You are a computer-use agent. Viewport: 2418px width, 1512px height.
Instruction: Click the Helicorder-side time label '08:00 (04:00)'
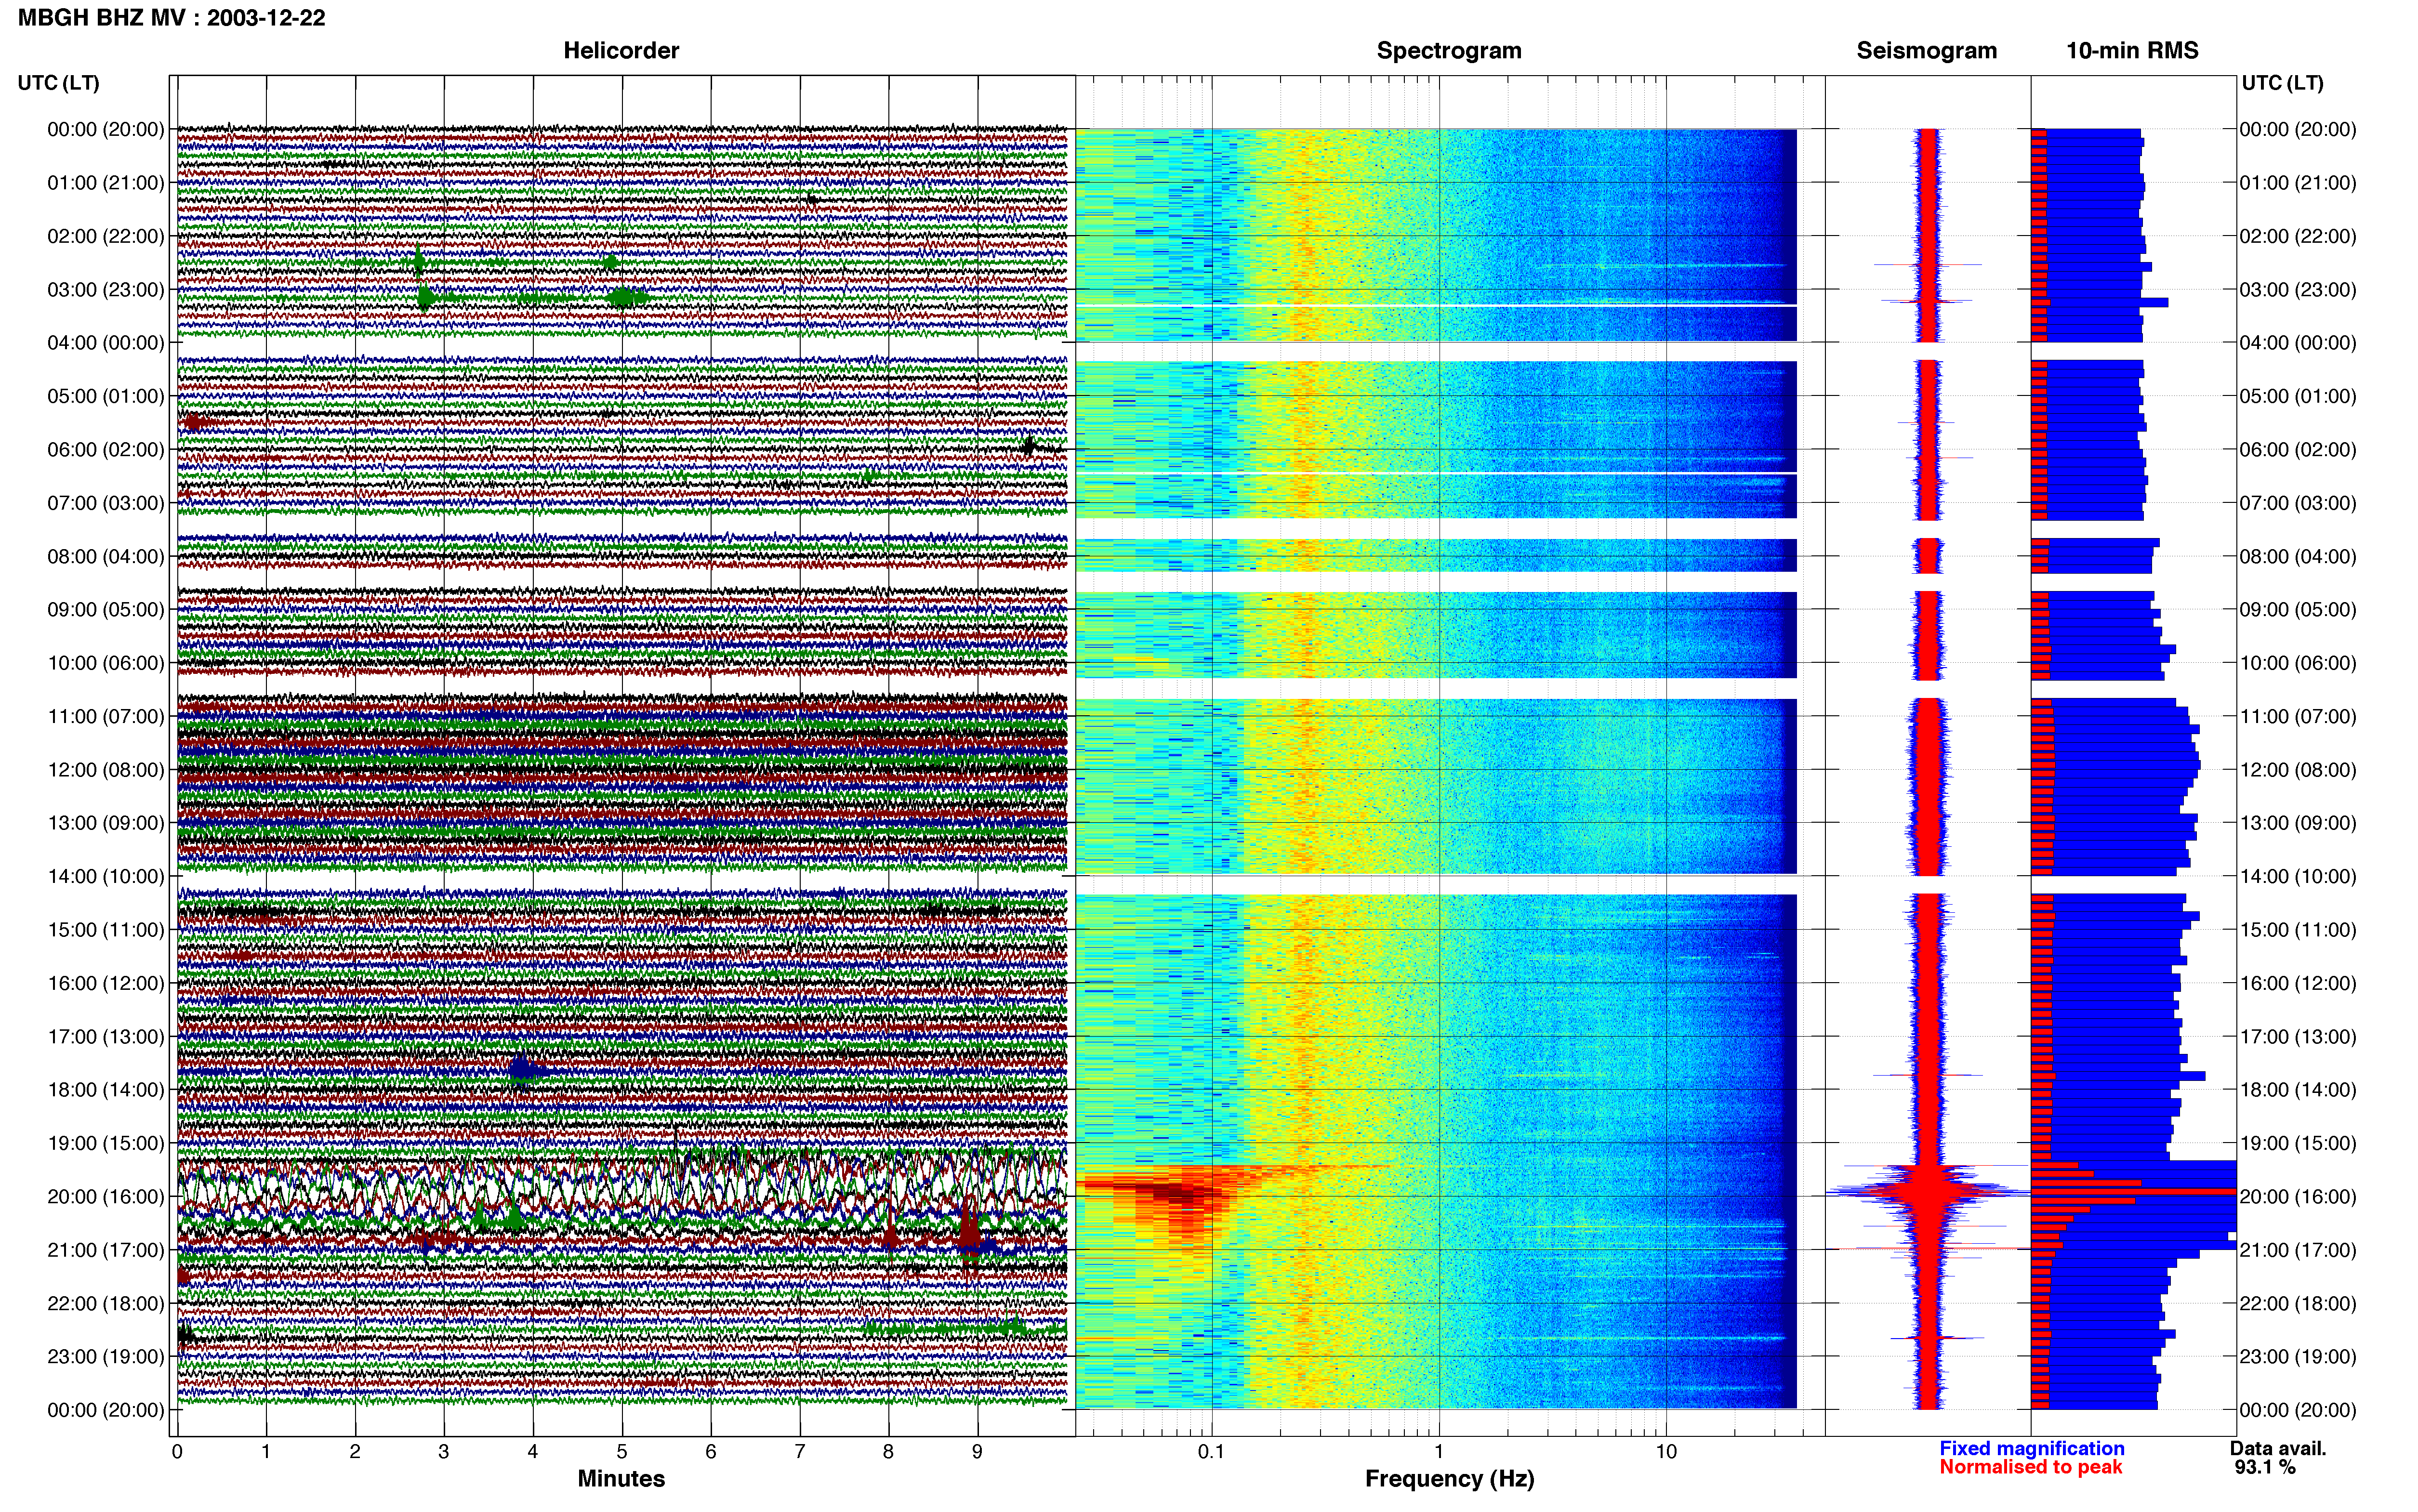(x=106, y=556)
